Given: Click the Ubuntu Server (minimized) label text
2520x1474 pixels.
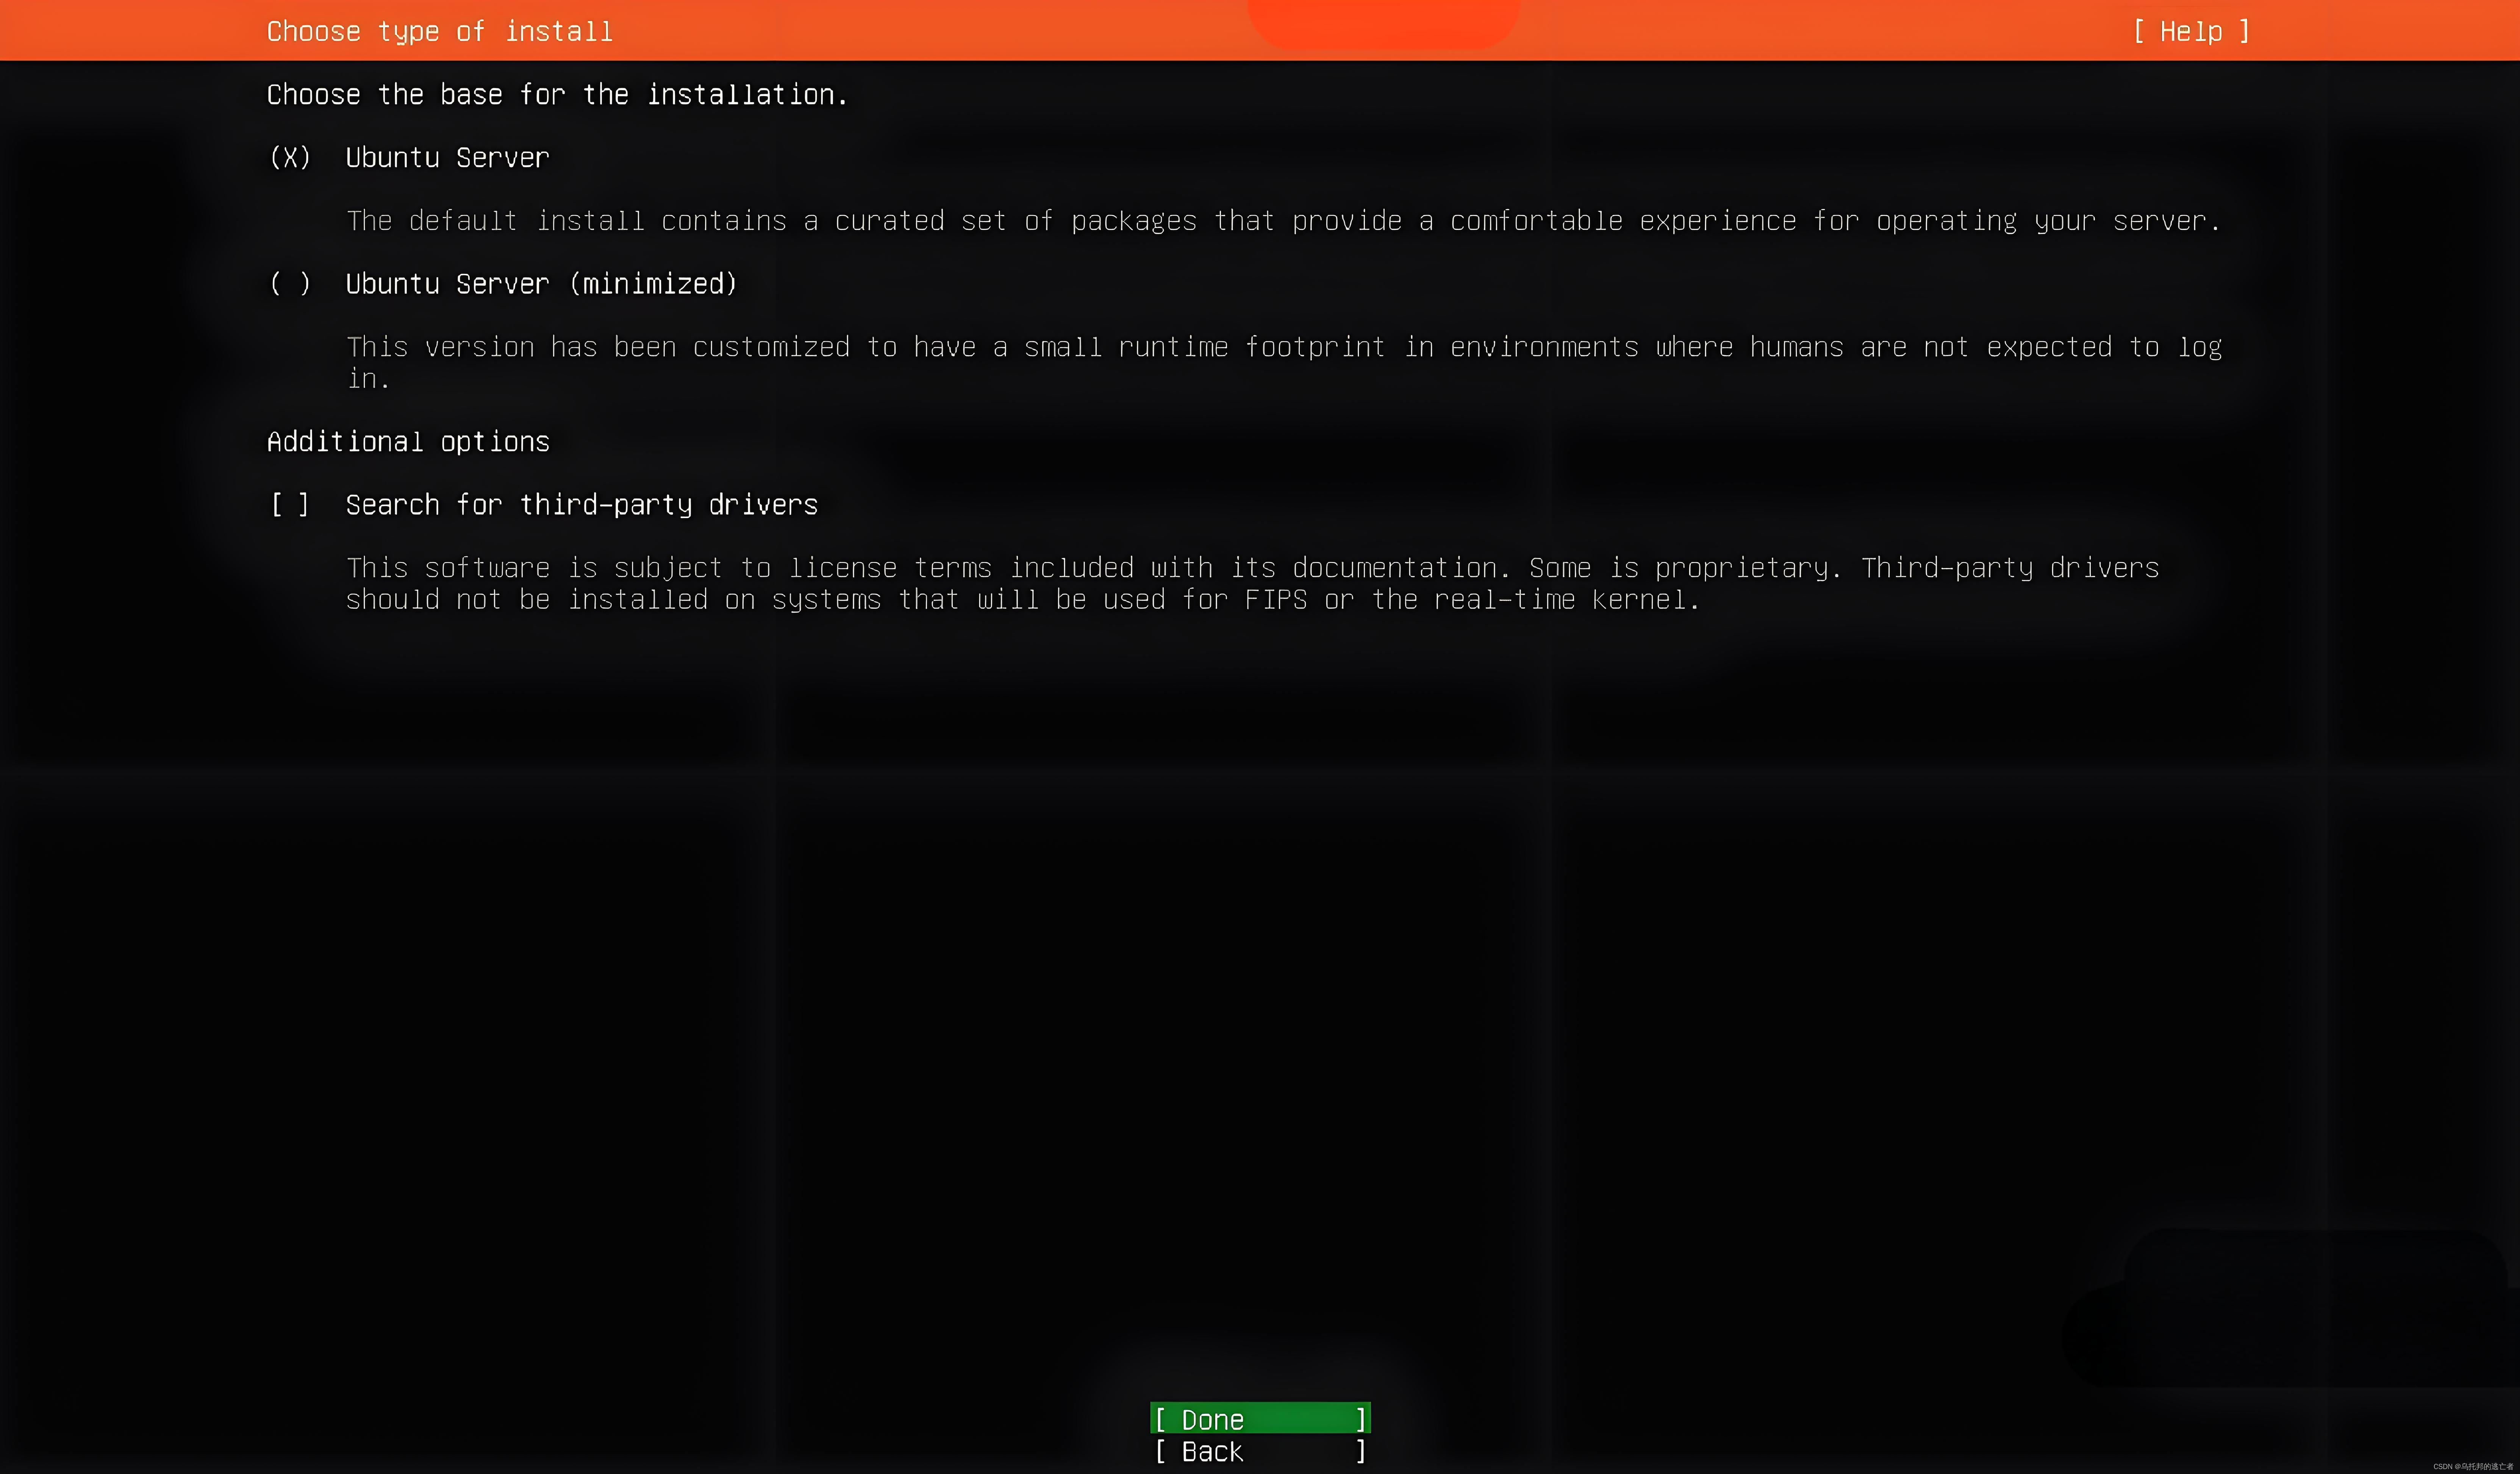Looking at the screenshot, I should coord(541,284).
